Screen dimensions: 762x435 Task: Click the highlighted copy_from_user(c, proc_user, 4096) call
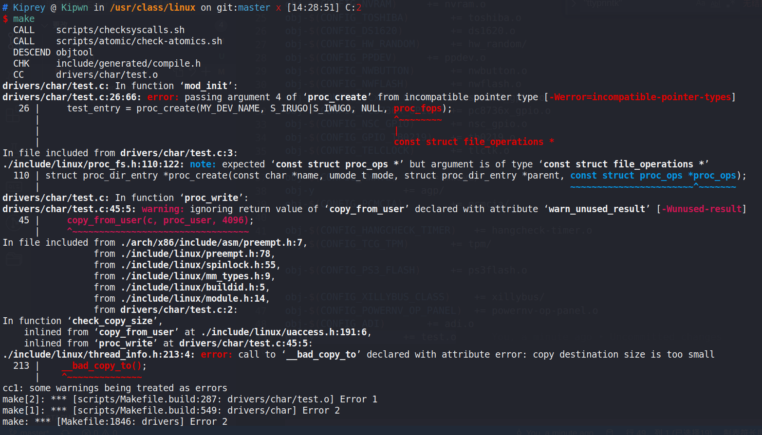[157, 220]
